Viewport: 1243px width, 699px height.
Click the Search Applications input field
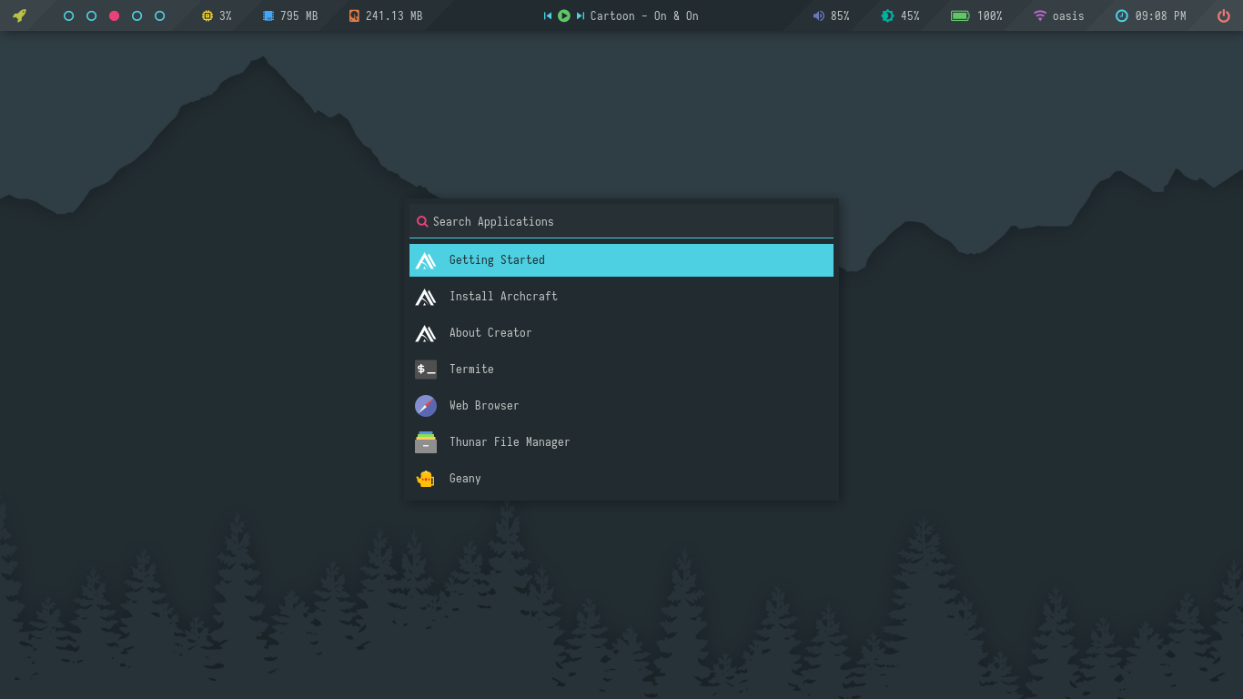[x=621, y=221]
